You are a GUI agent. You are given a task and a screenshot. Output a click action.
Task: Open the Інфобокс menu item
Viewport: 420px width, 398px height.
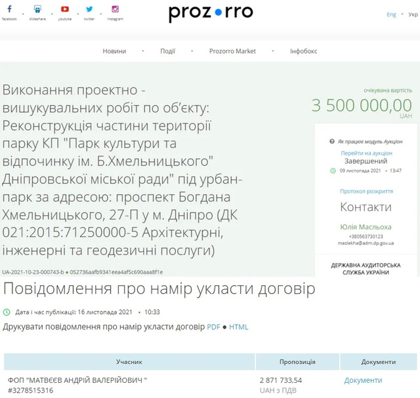[303, 51]
